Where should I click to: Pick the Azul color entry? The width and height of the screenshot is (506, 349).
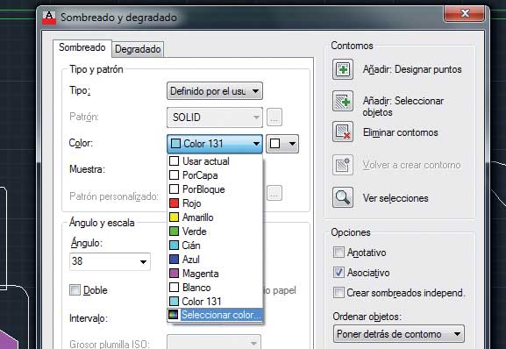coord(215,260)
